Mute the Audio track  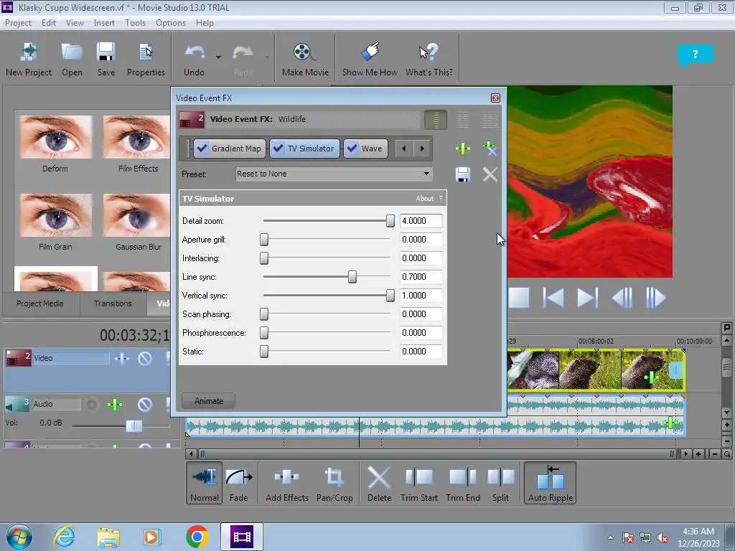[x=145, y=405]
